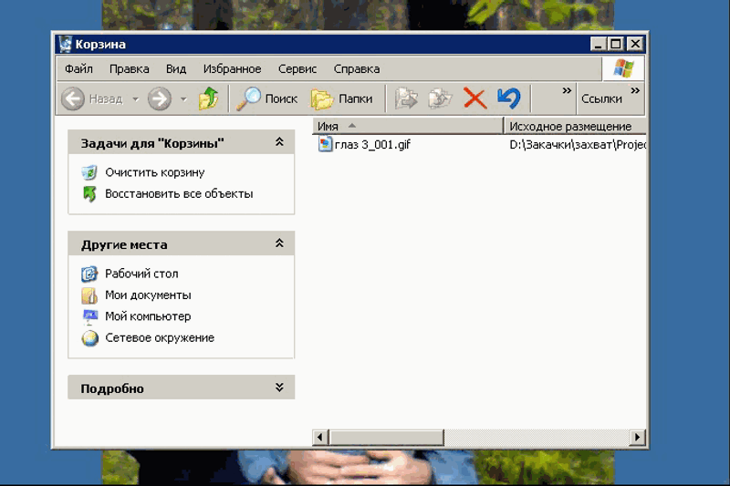Image resolution: width=730 pixels, height=486 pixels.
Task: Open the Файл menu
Action: coord(78,69)
